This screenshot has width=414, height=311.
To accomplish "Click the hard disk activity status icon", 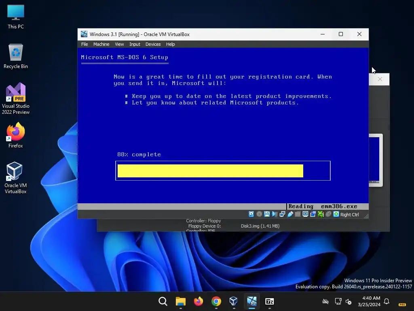I will click(251, 214).
